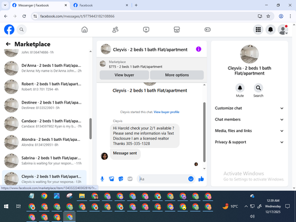296x222 pixels.
Task: Open a new browser tab
Action: [x=136, y=5]
